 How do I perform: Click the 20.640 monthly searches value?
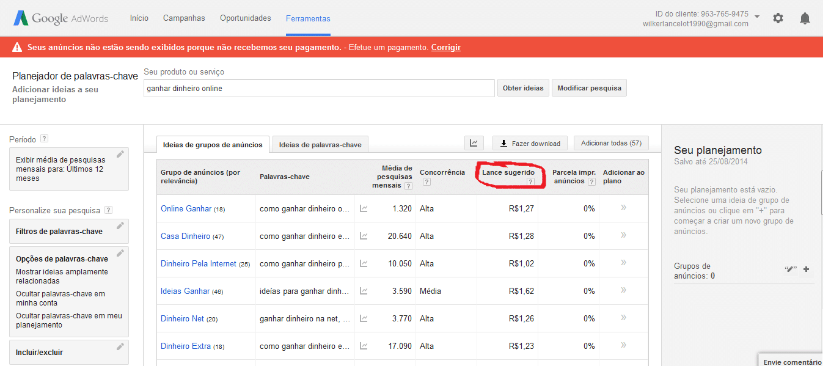400,236
